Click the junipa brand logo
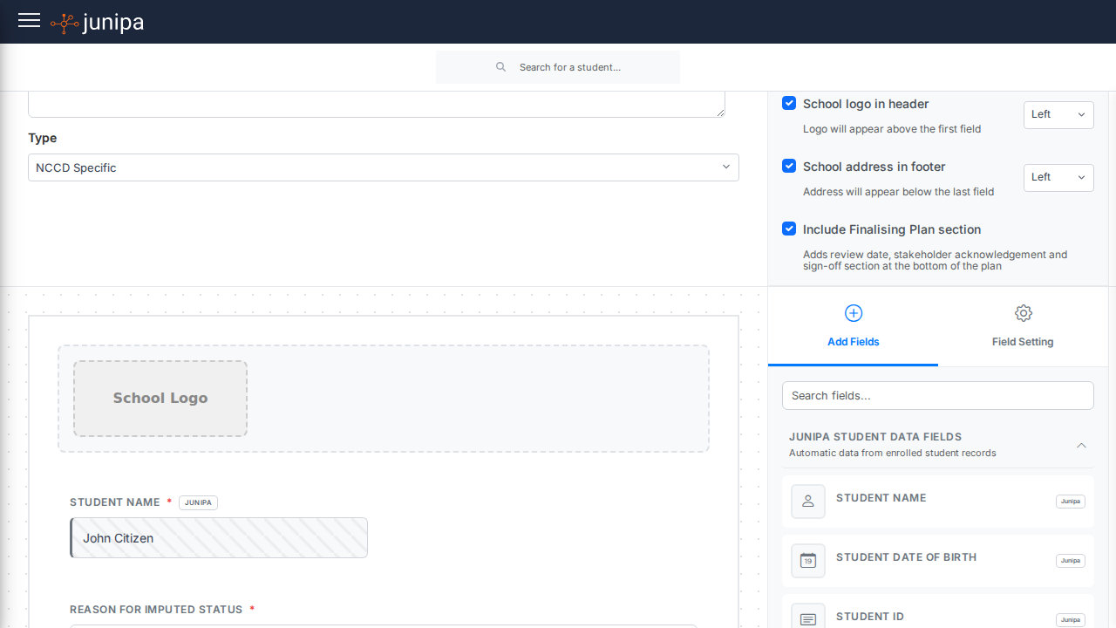The image size is (1116, 628). (96, 22)
